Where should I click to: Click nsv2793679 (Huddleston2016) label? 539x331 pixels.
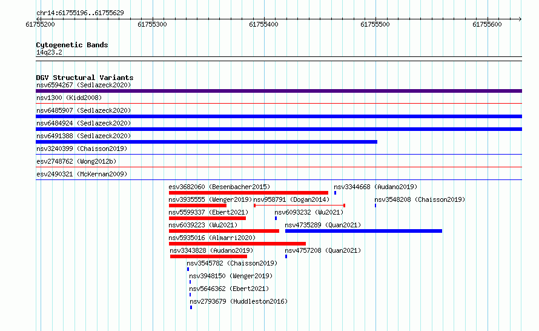click(239, 301)
